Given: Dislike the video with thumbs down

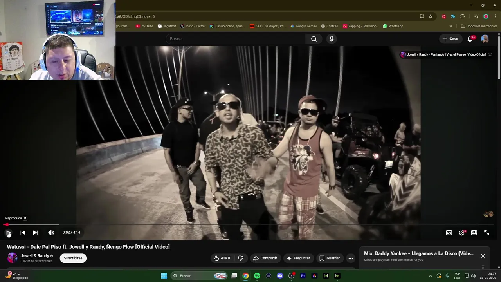Looking at the screenshot, I should [x=241, y=258].
